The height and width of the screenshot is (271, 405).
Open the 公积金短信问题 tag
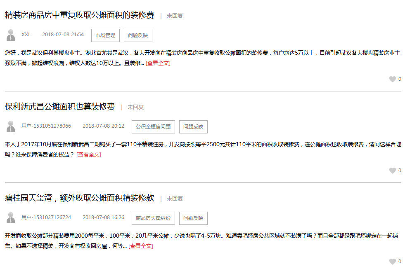(153, 127)
